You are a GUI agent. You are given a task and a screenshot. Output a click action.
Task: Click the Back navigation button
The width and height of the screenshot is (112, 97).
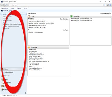(2, 5)
